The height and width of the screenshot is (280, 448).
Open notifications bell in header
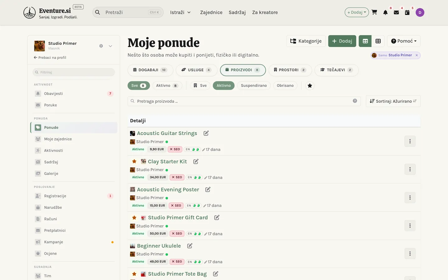(x=385, y=12)
